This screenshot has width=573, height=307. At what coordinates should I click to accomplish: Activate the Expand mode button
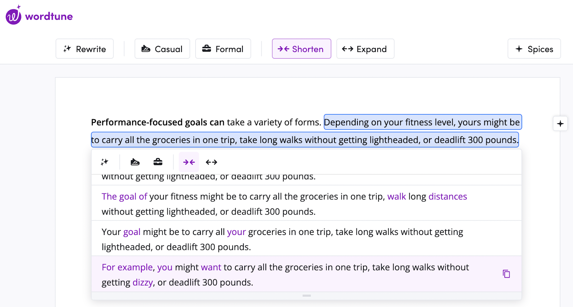[x=365, y=49]
